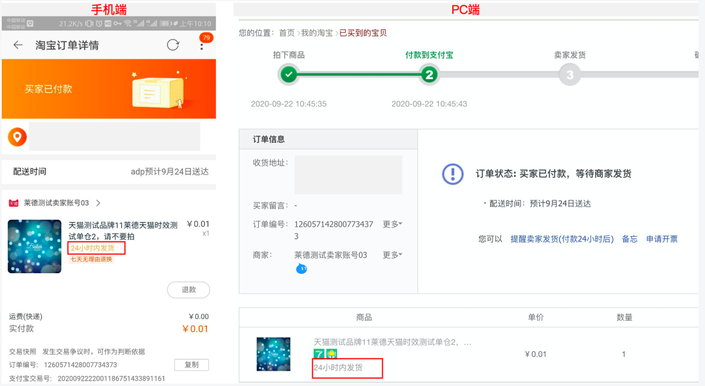Click step 2 circle 付款到支付宝
This screenshot has height=386, width=705.
coord(429,75)
